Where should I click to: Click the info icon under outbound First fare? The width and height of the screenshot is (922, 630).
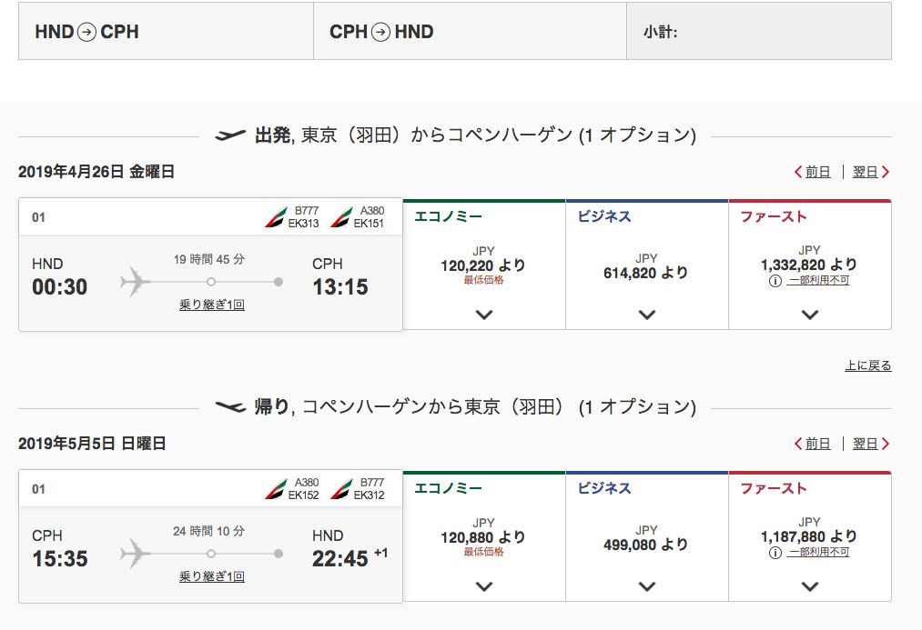[775, 281]
